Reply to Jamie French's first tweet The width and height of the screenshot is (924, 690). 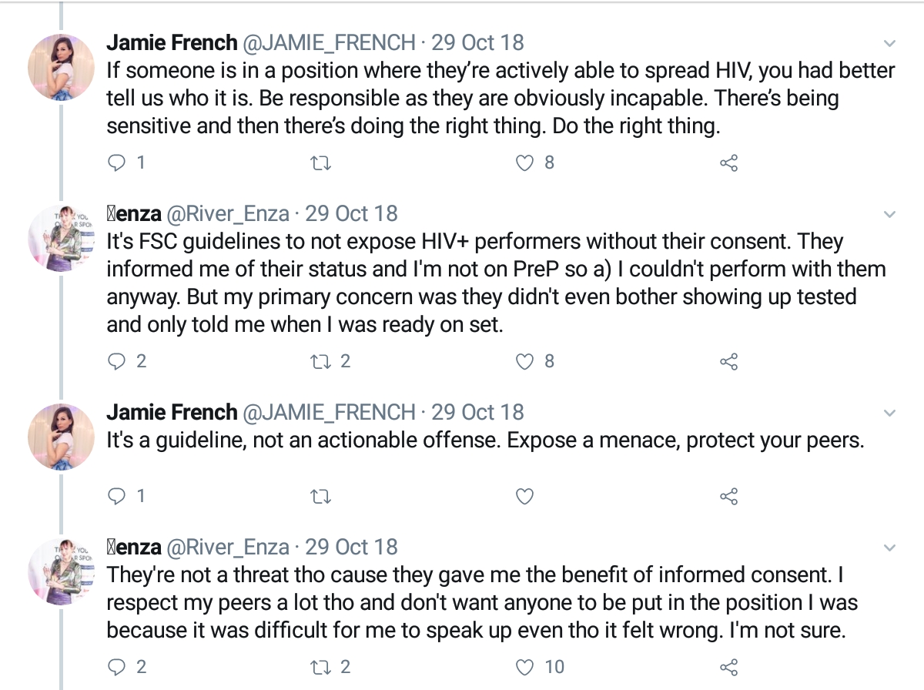tap(117, 163)
